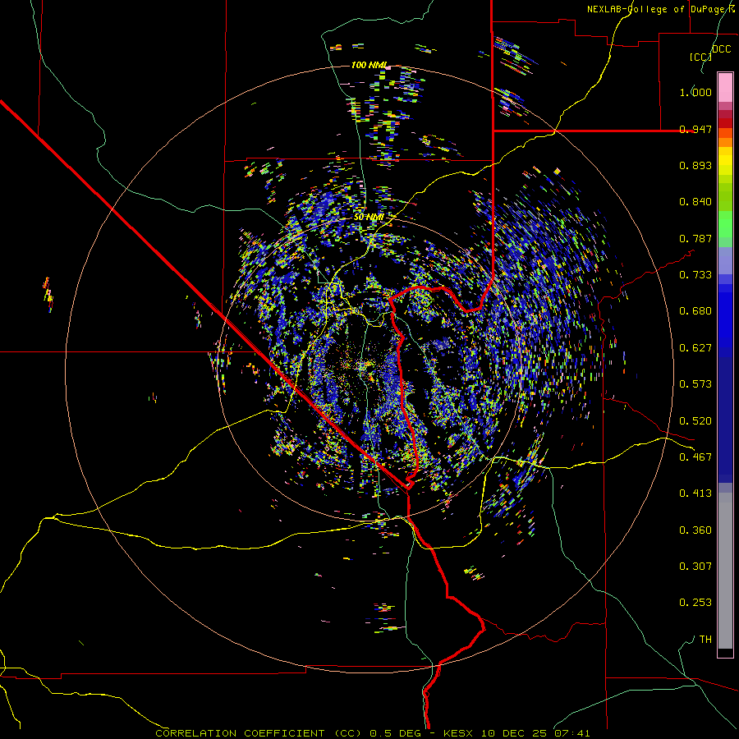Click the 0.893 scale value

coord(695,165)
